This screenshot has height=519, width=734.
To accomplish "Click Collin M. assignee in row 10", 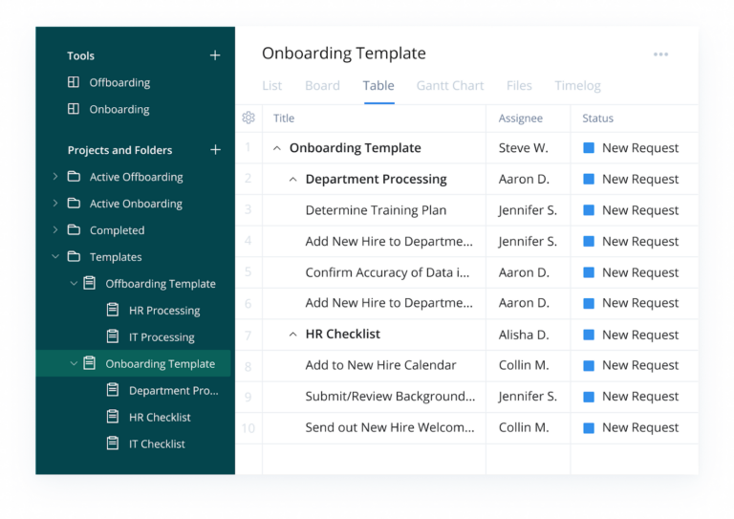I will (524, 427).
